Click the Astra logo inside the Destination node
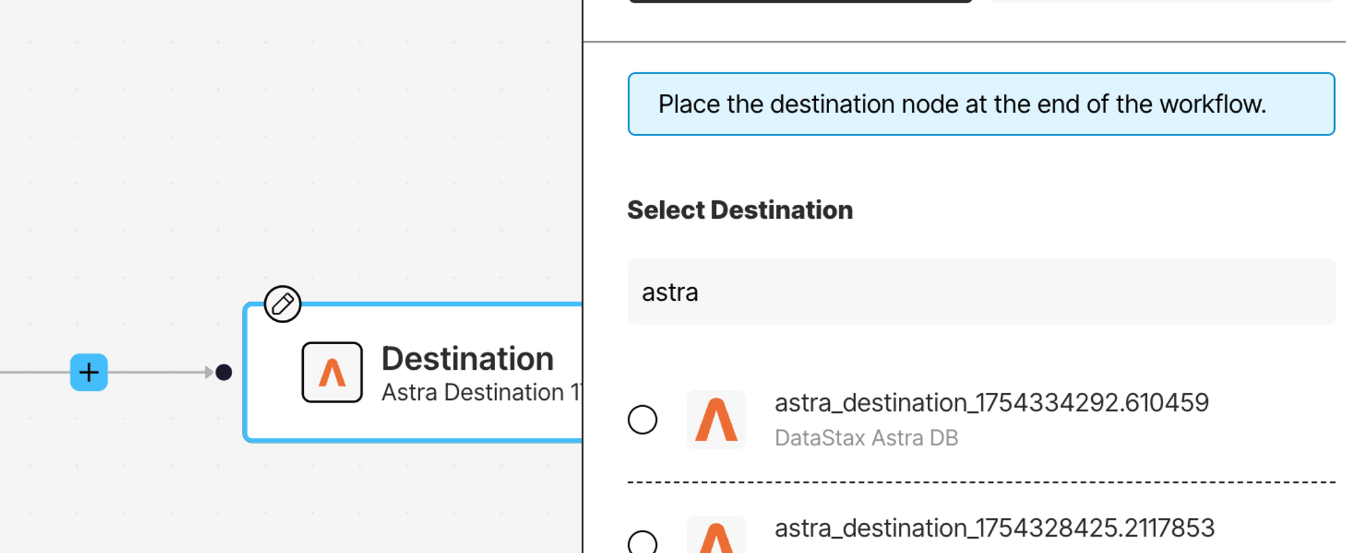1346x553 pixels. point(332,372)
